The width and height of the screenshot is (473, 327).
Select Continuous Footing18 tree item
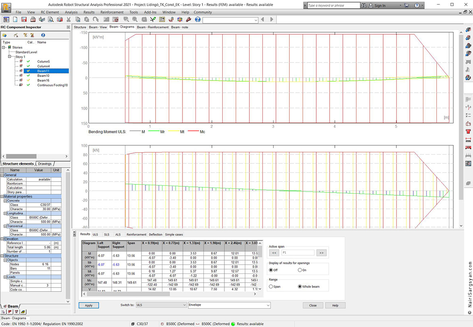coord(52,85)
